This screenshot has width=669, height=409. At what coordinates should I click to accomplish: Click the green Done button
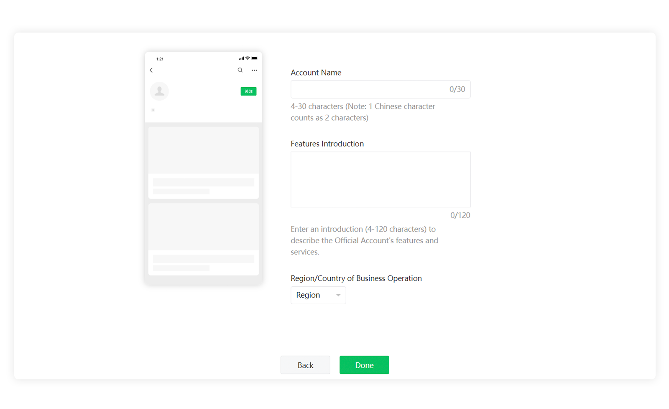364,365
